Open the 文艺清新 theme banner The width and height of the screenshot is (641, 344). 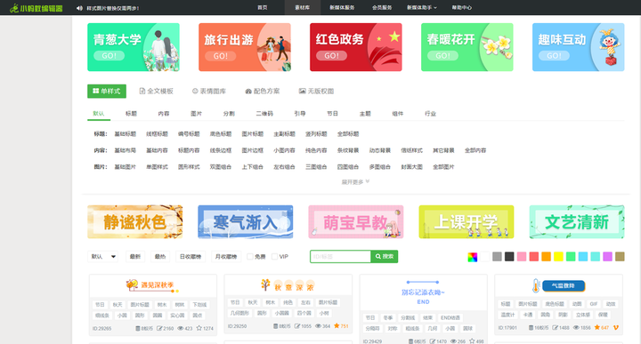click(x=577, y=222)
